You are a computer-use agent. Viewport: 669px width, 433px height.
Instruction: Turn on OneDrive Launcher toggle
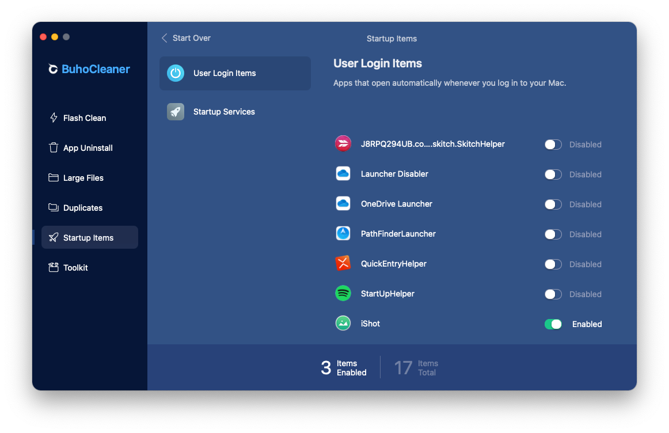[553, 204]
